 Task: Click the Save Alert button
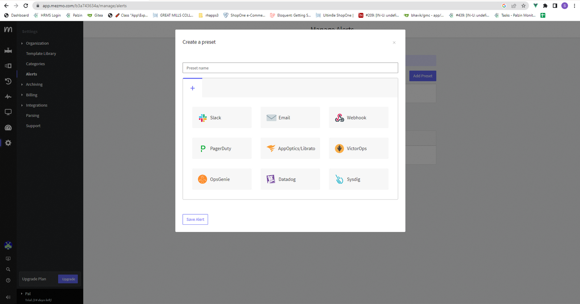[x=195, y=219]
